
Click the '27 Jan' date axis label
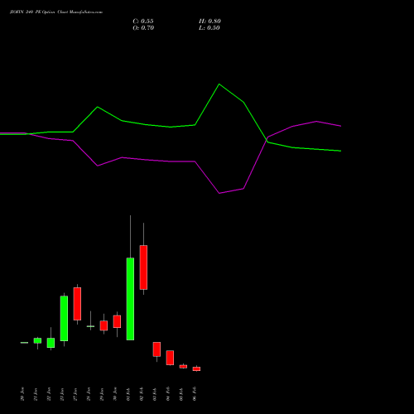[x=75, y=394]
